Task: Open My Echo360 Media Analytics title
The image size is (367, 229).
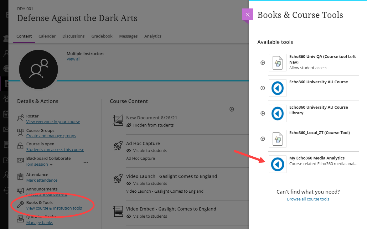Action: point(317,158)
